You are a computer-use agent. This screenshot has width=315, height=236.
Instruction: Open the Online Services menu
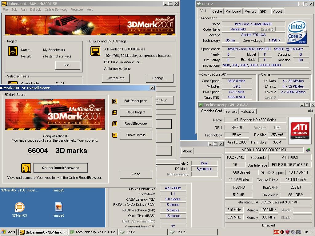tap(56, 10)
